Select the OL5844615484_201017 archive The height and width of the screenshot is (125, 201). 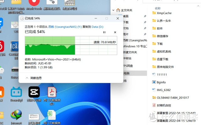171,98
